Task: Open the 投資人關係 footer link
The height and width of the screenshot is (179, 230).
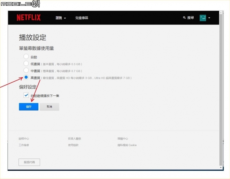Action: [x=74, y=138]
